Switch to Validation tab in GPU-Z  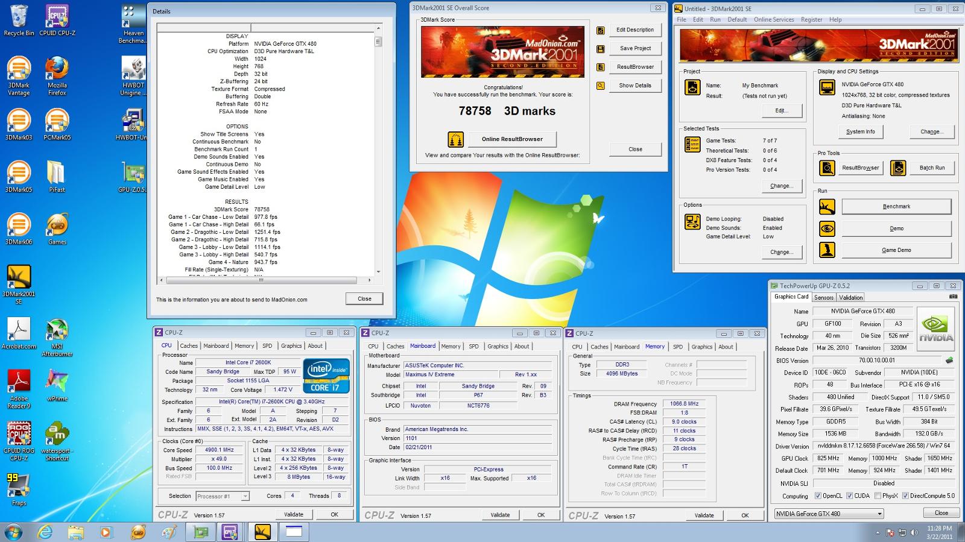tap(850, 297)
